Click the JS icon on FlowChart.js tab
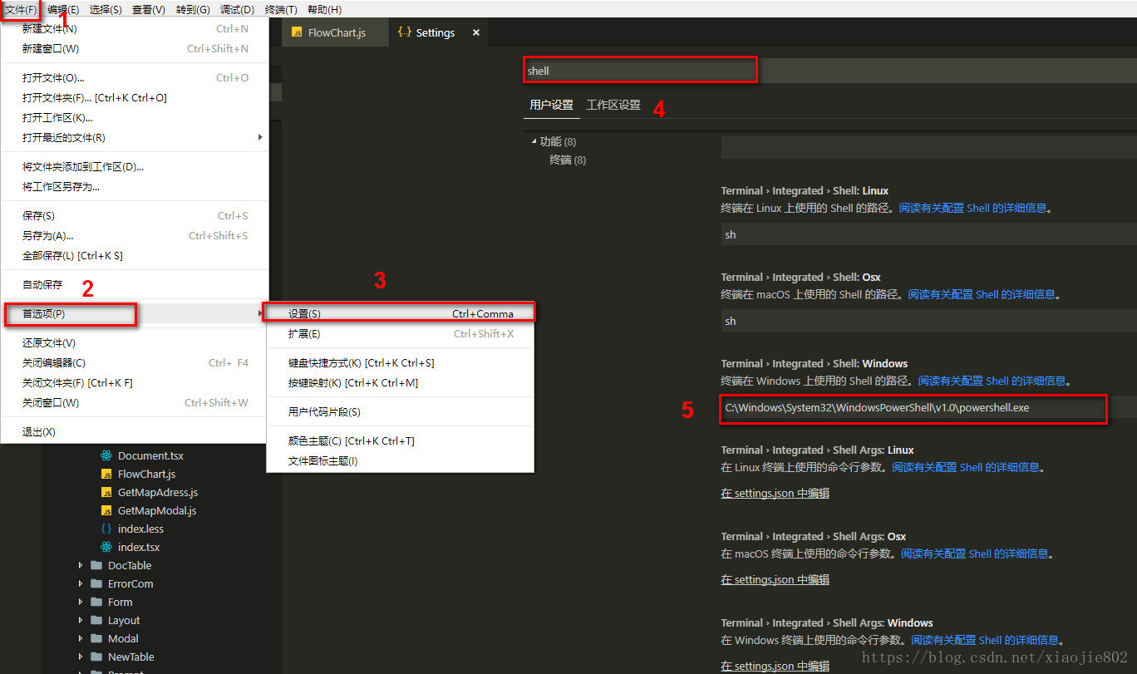Screen dimensions: 1137x674 coord(297,32)
